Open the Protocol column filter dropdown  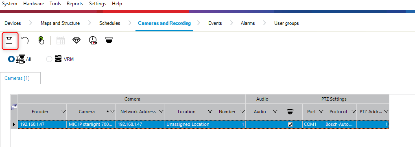point(354,112)
